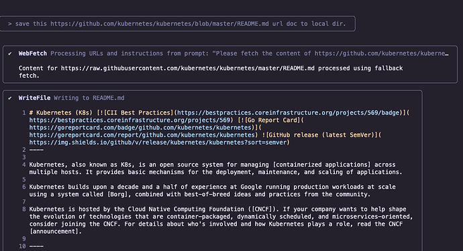The width and height of the screenshot is (463, 251).
Task: Click the github.com README.md URL in the prompt
Action: (x=160, y=24)
